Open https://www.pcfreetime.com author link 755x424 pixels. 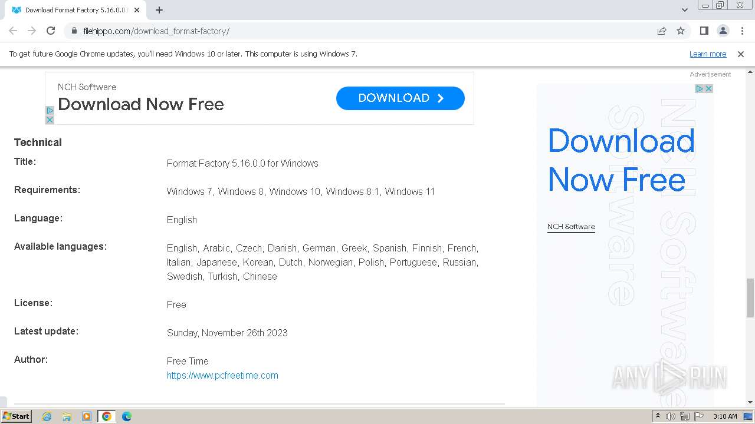click(x=222, y=376)
